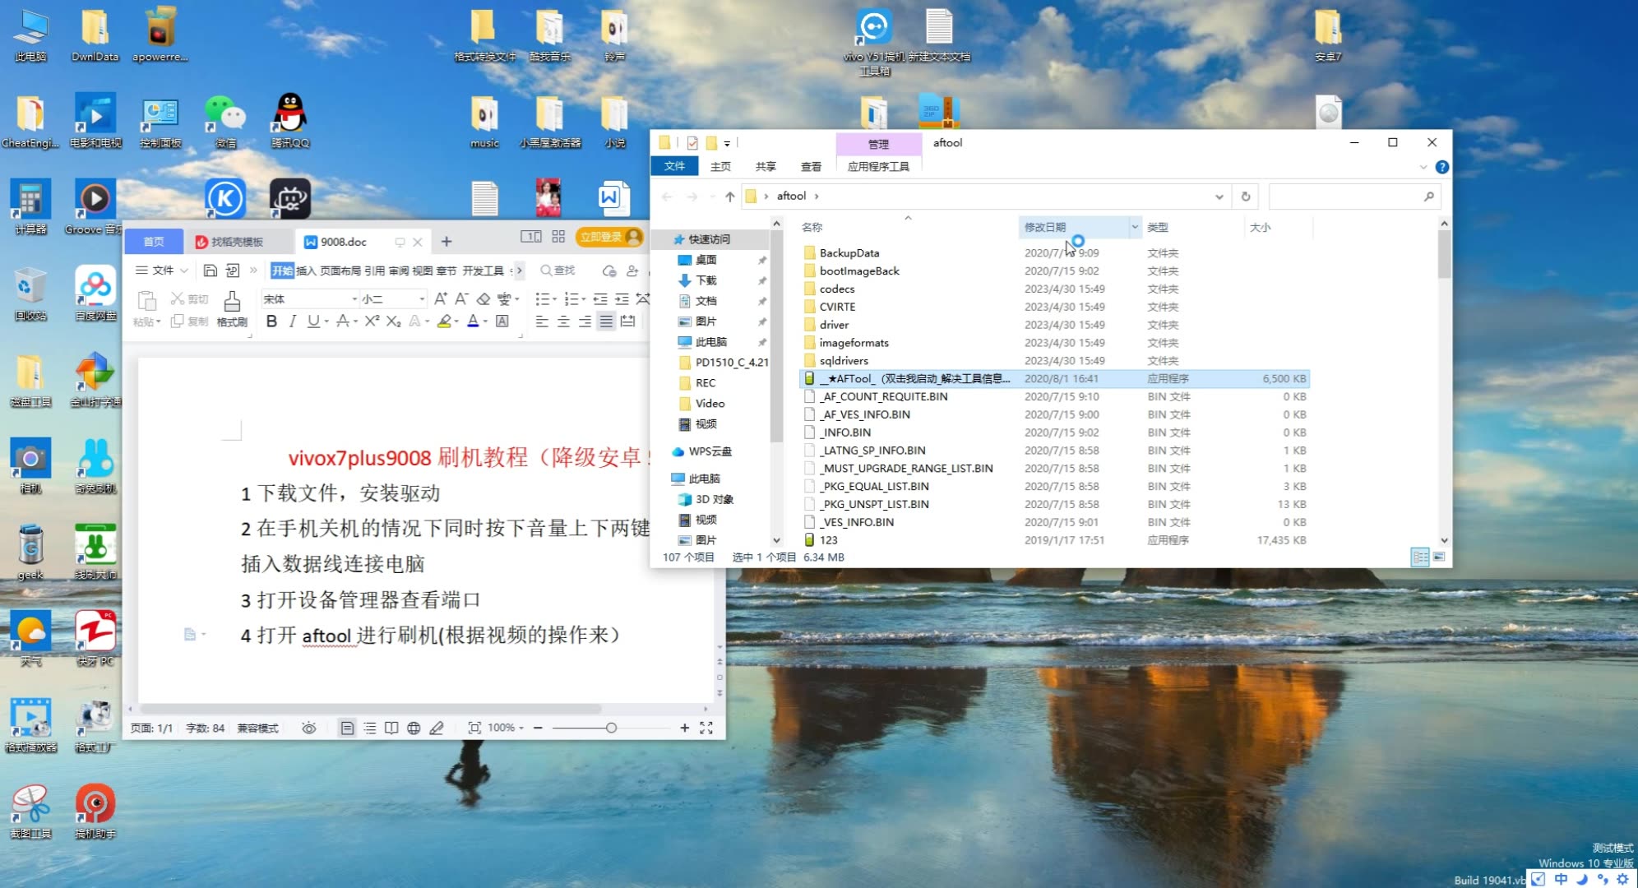Screen dimensions: 1638x888
Task: Enter fullscreen via WPS status bar icon
Action: tap(706, 728)
